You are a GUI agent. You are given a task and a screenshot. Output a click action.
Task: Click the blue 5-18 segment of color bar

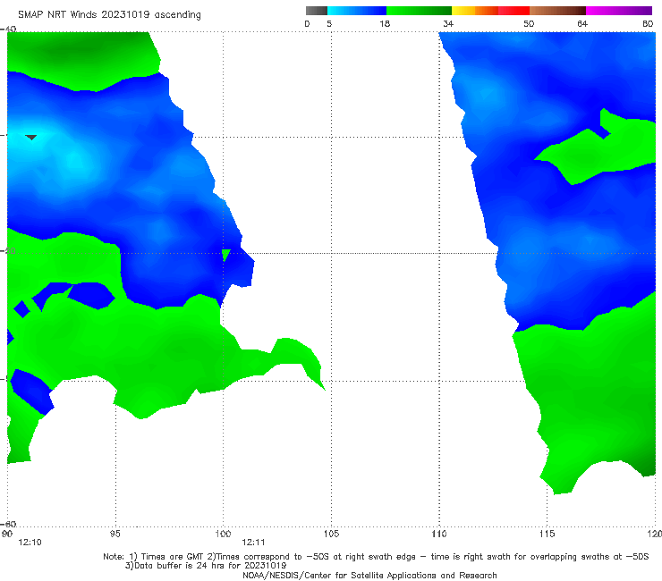click(x=357, y=11)
